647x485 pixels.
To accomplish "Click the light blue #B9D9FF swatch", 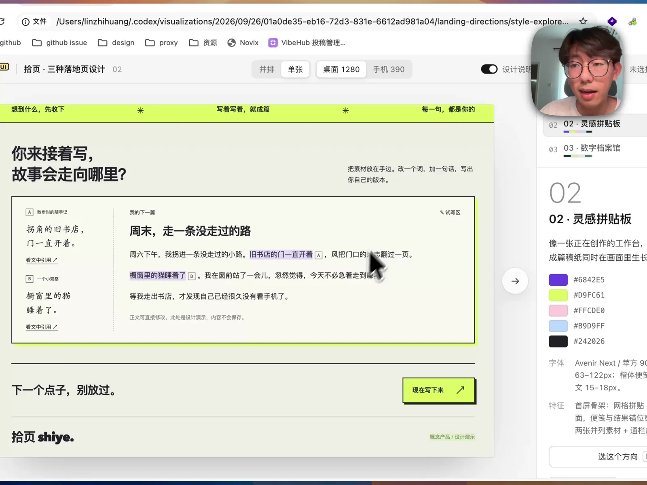I will point(558,326).
